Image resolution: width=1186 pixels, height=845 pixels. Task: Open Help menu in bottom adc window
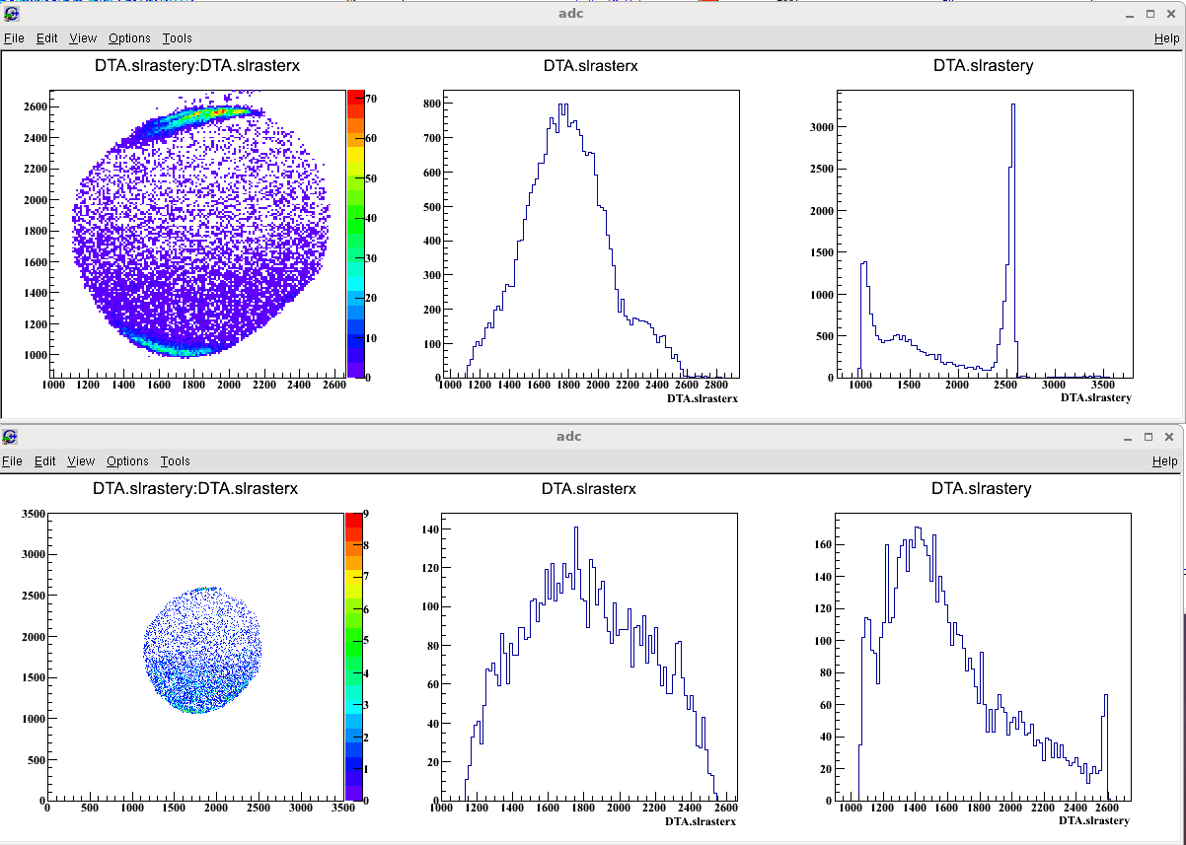point(1165,461)
